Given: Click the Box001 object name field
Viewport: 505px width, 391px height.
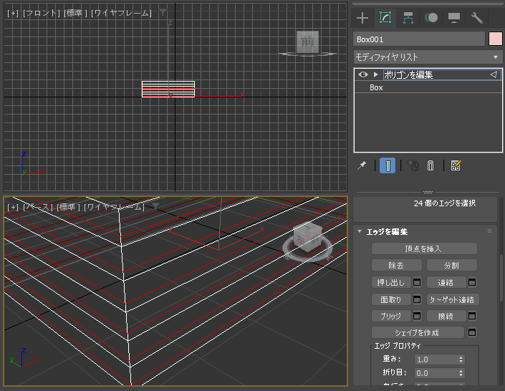Looking at the screenshot, I should pos(419,39).
